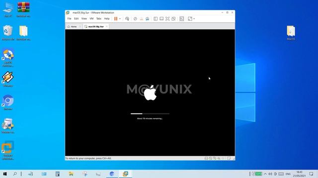Open the VM menu

pos(91,19)
